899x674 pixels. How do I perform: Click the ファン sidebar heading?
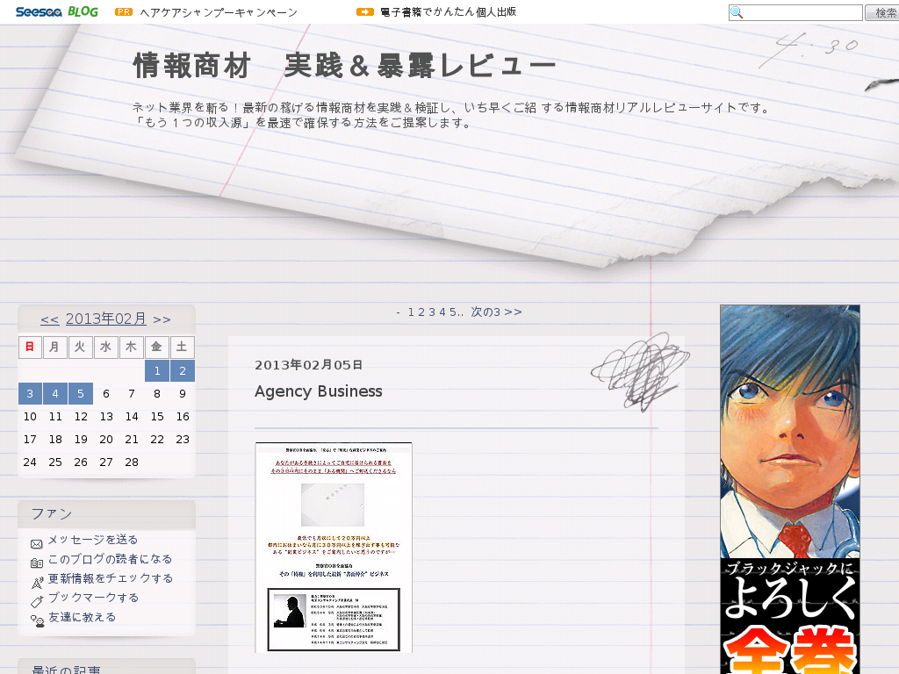52,513
